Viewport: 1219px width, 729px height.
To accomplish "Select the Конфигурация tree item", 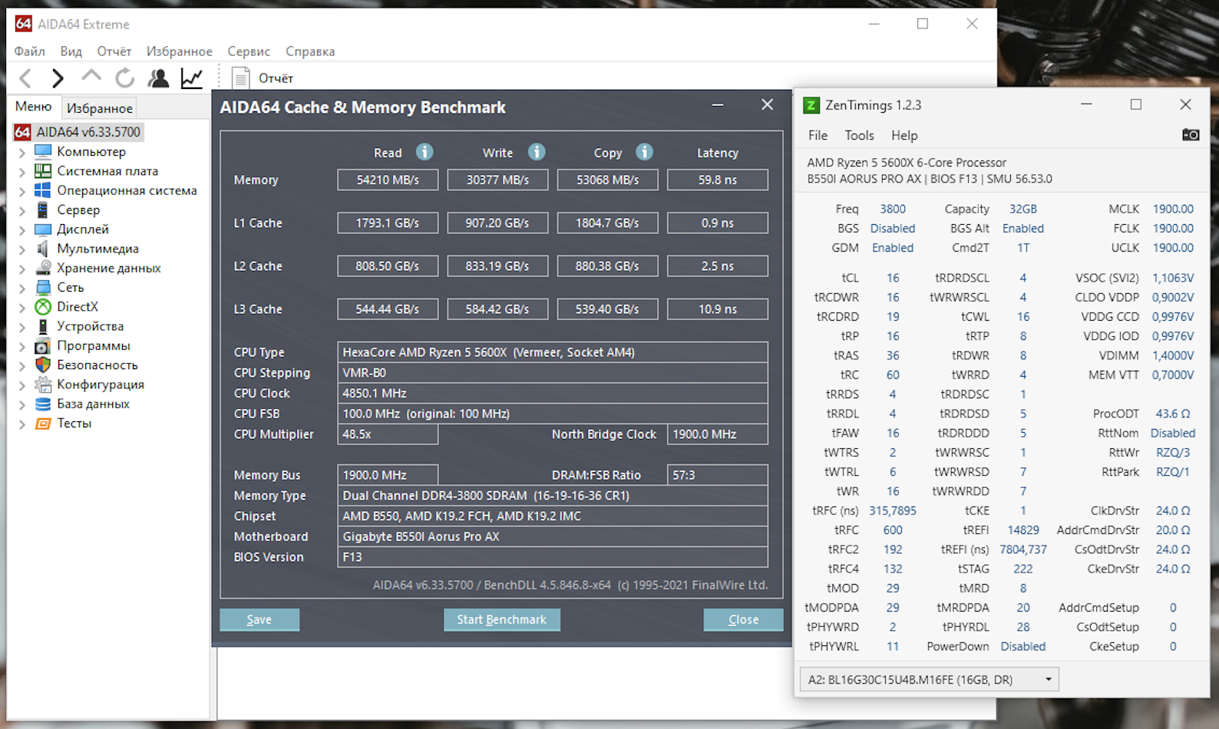I will coord(101,384).
